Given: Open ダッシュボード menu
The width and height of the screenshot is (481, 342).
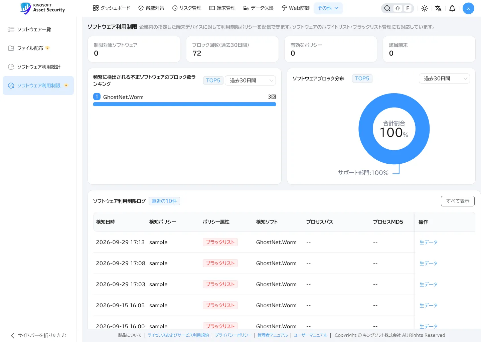Looking at the screenshot, I should click(112, 8).
